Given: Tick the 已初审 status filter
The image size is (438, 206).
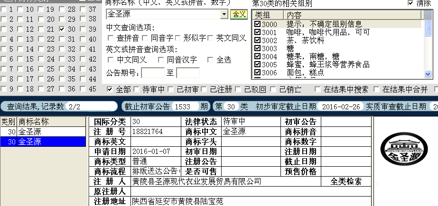Looking at the screenshot, I should coord(171,89).
